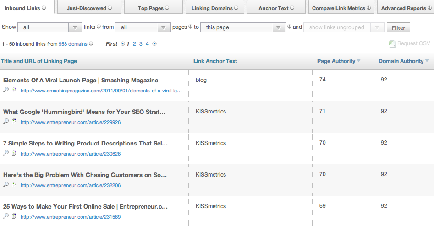Click page icon for article/231589 row
This screenshot has width=434, height=231.
click(14, 216)
